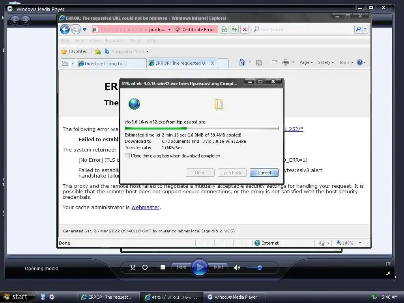The height and width of the screenshot is (303, 404).
Task: Click the Media Player forward navigation arrow
Action: point(26,21)
